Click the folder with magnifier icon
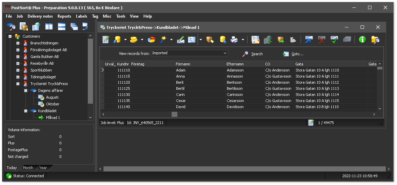This screenshot has height=185, width=397. (375, 40)
